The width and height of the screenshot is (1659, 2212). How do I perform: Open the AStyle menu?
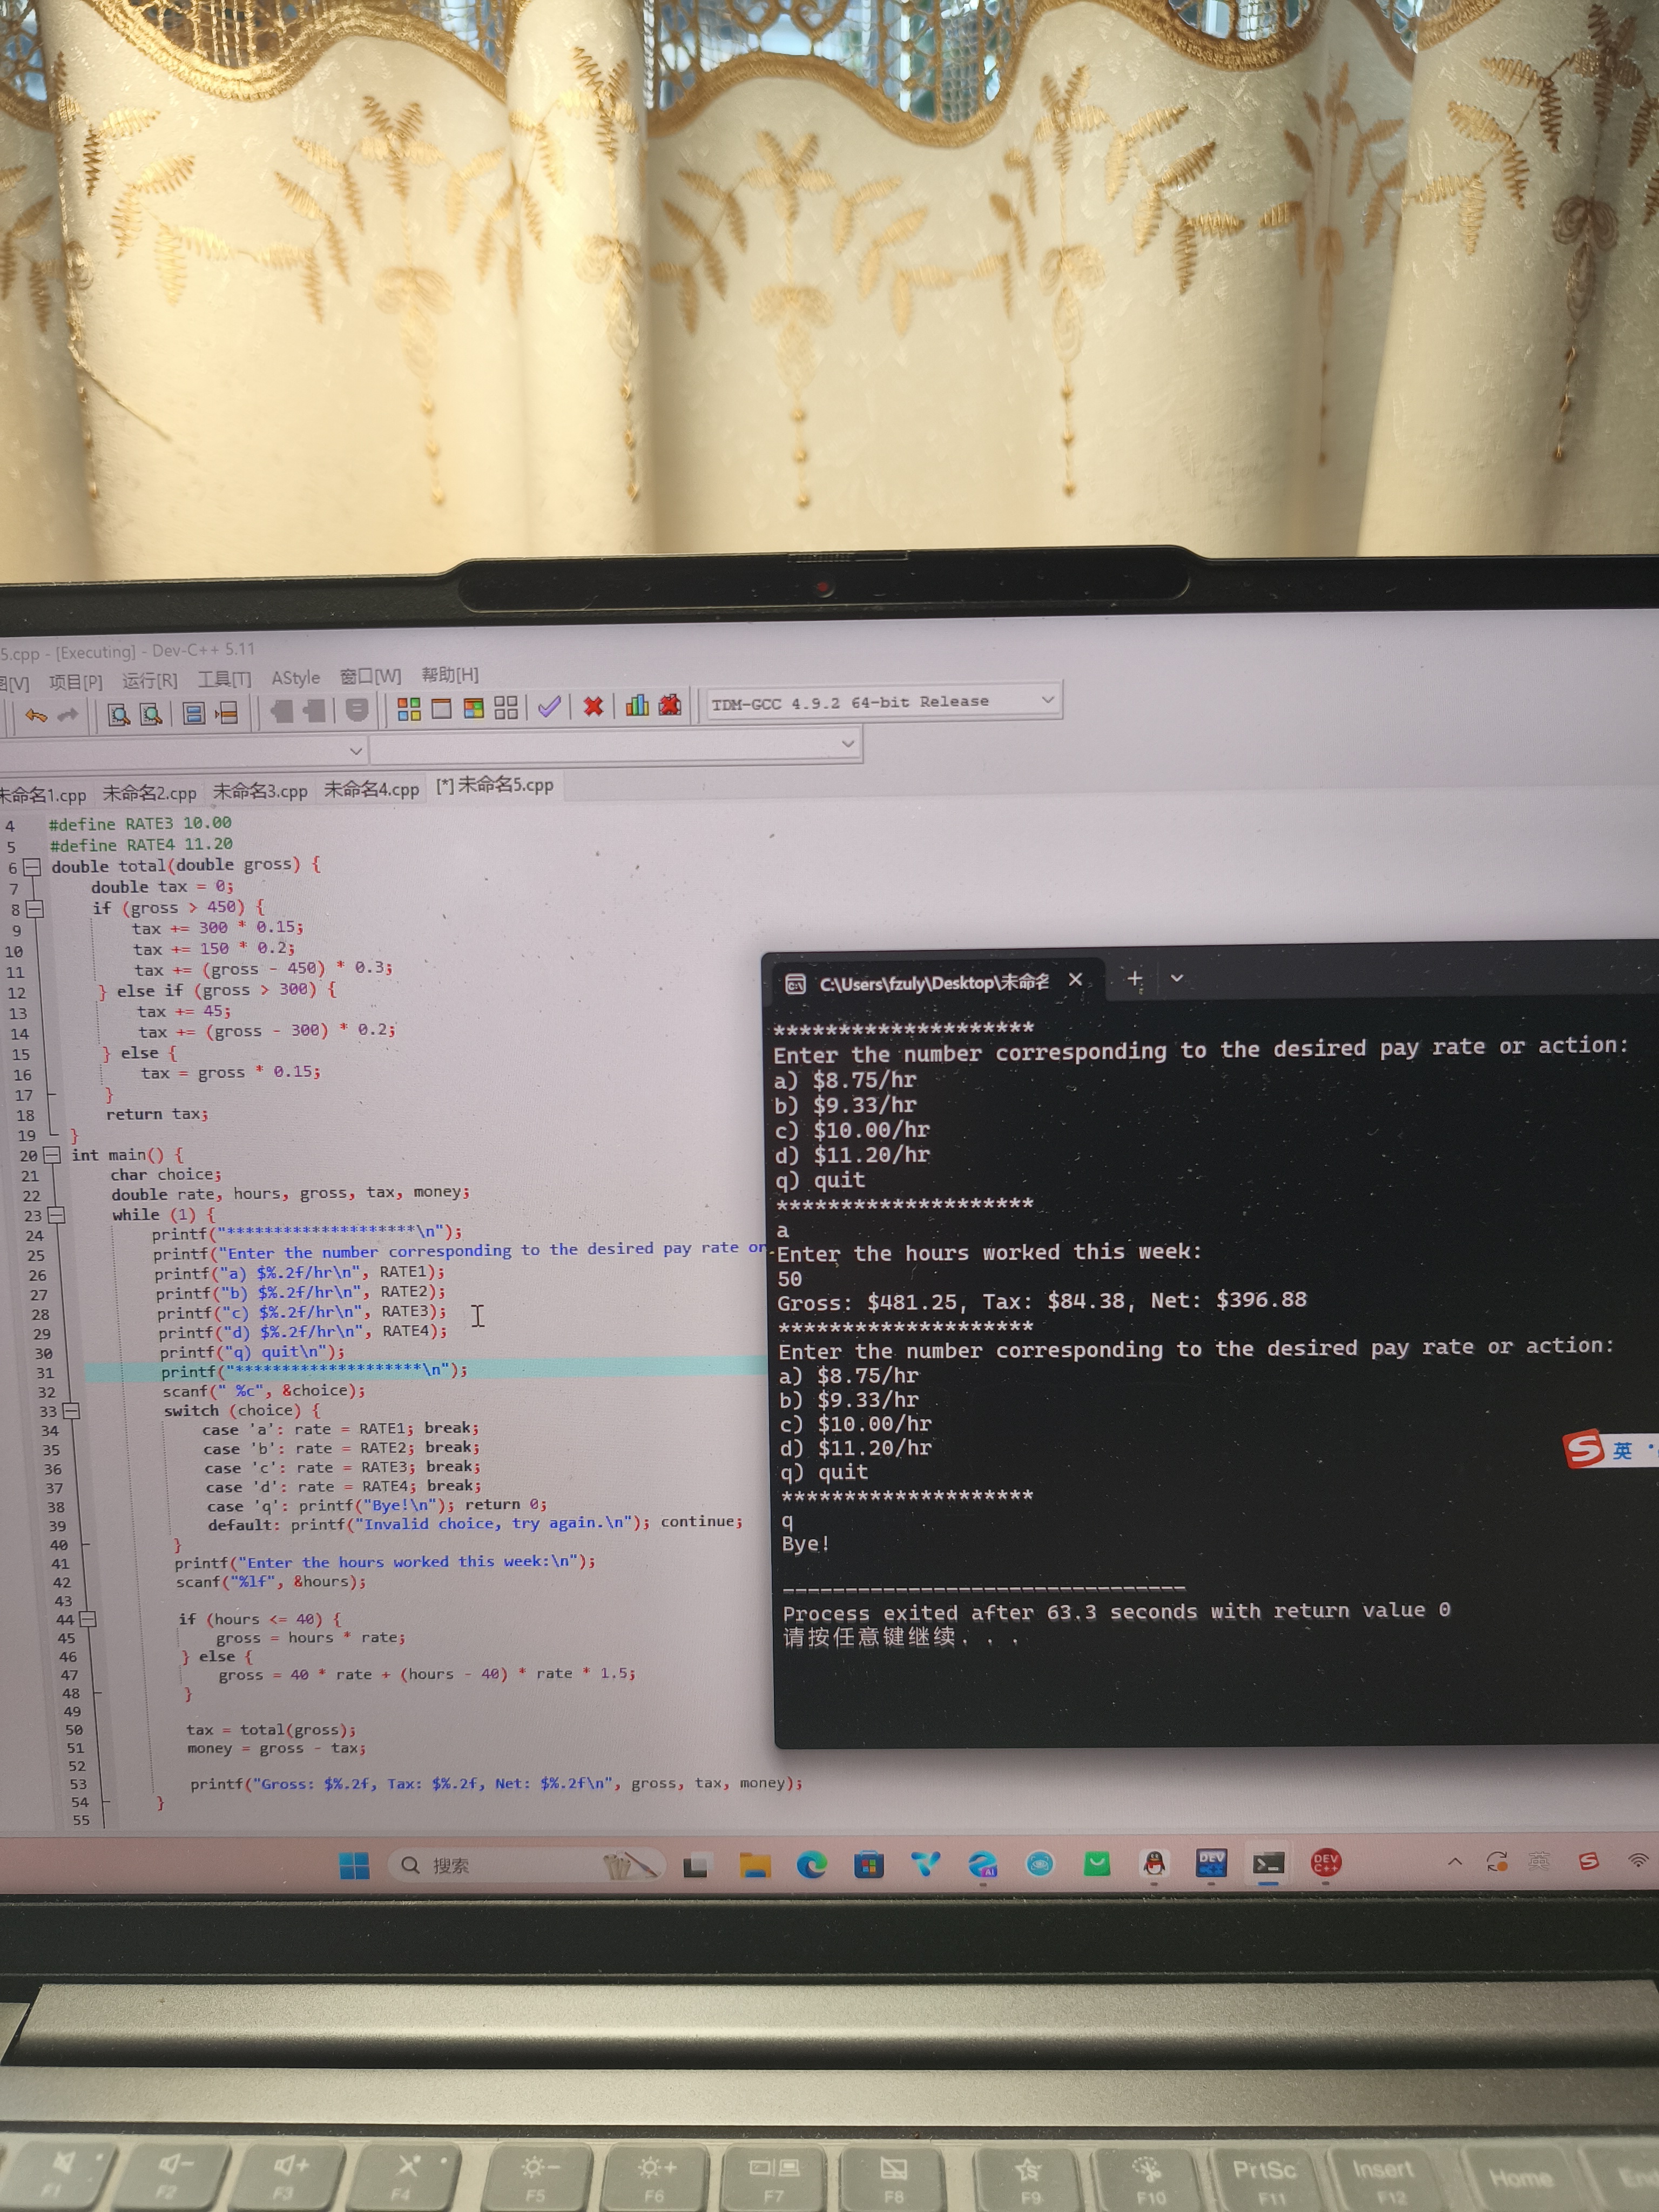click(x=296, y=678)
